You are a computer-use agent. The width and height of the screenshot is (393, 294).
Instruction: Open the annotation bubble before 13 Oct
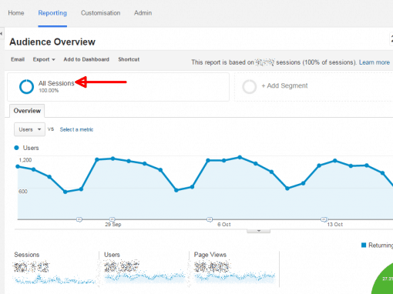pyautogui.click(x=324, y=219)
